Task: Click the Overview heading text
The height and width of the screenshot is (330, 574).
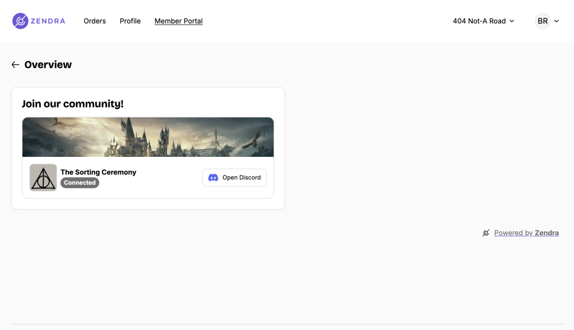Action: (x=48, y=65)
